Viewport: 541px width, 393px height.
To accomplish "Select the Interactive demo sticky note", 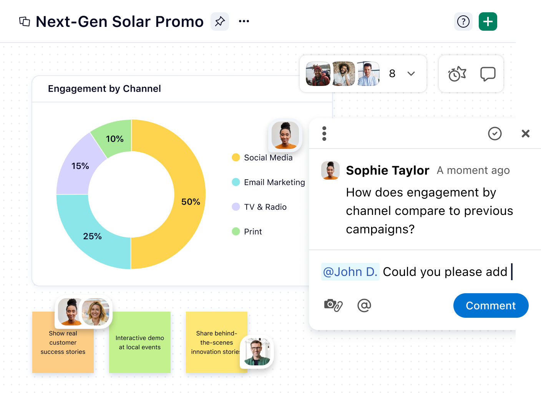I will point(140,342).
